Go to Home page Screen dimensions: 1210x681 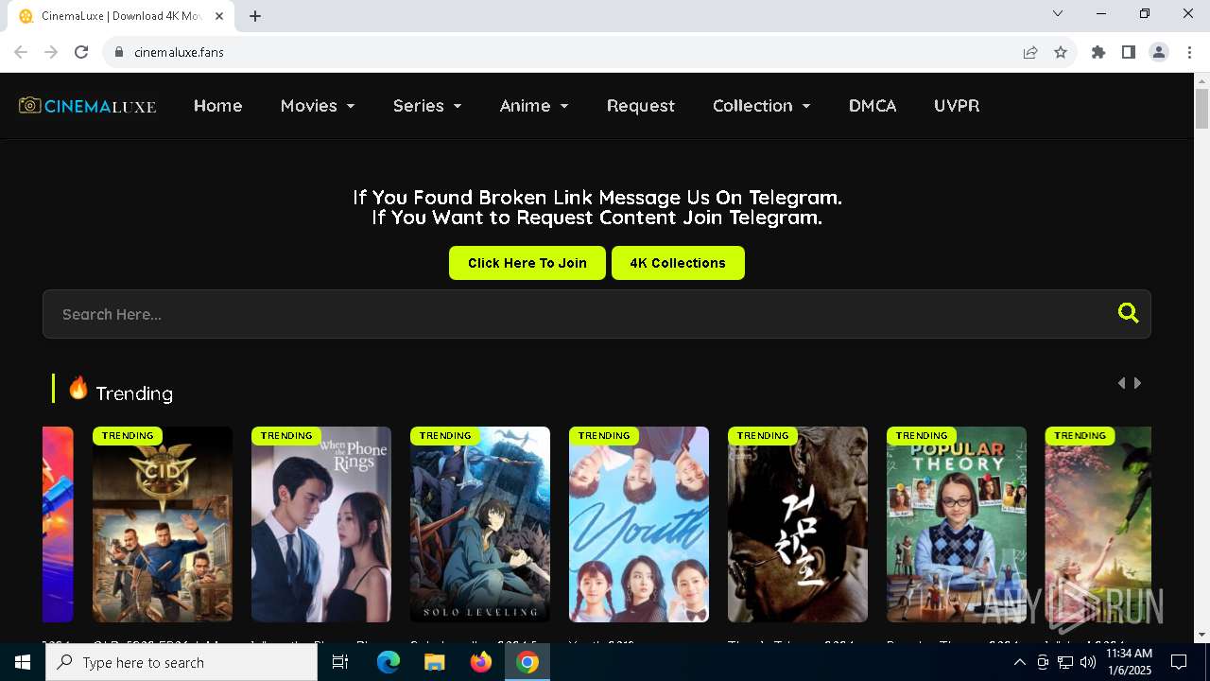click(x=218, y=106)
